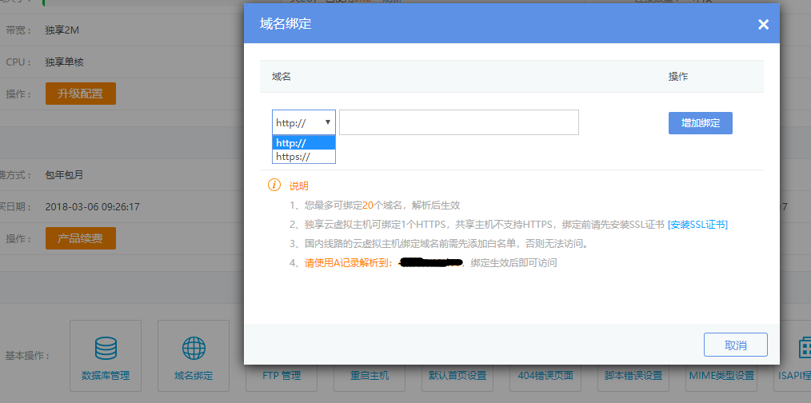Collapse the http:// protocol dropdown
The width and height of the screenshot is (811, 403).
click(x=304, y=122)
